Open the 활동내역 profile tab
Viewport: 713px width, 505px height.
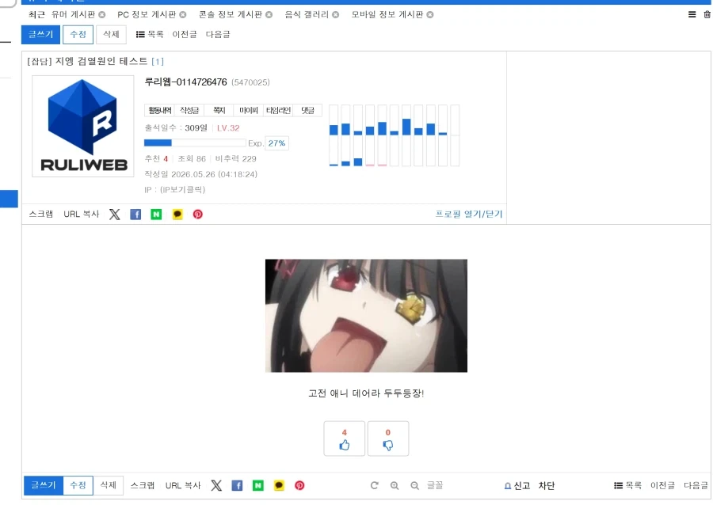click(159, 110)
